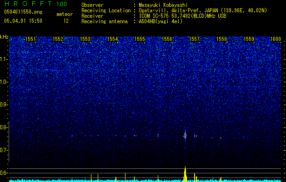Image resolution: width=286 pixels, height=182 pixels.
Task: Click the 1600 time marker
Action: (276, 39)
